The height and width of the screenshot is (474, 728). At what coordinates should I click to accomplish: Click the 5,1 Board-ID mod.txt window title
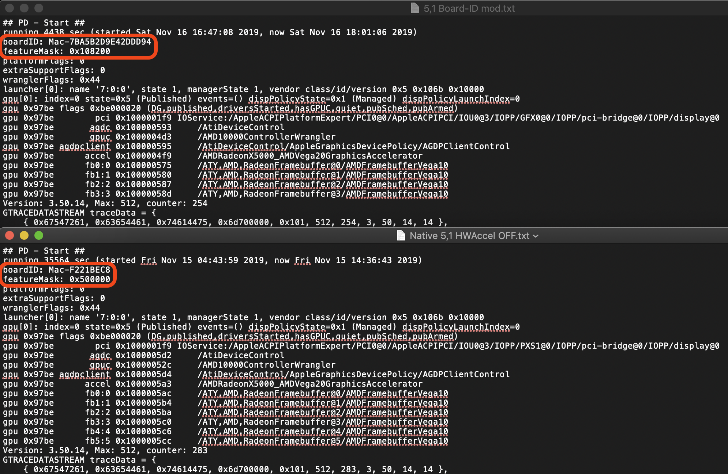point(469,8)
